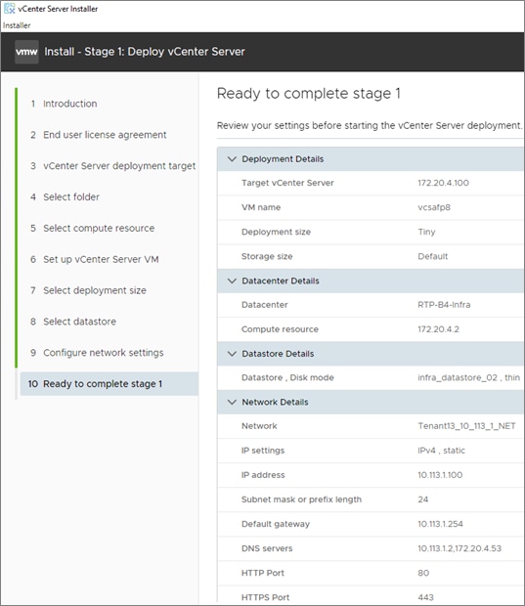Click the VM name label
This screenshot has height=606, width=525.
click(261, 207)
